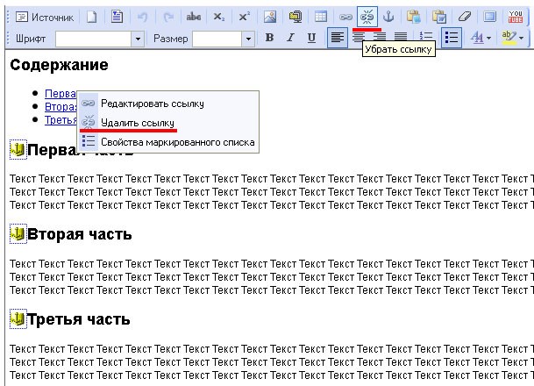Insert an anchor
Image resolution: width=534 pixels, height=386 pixels.
[388, 17]
